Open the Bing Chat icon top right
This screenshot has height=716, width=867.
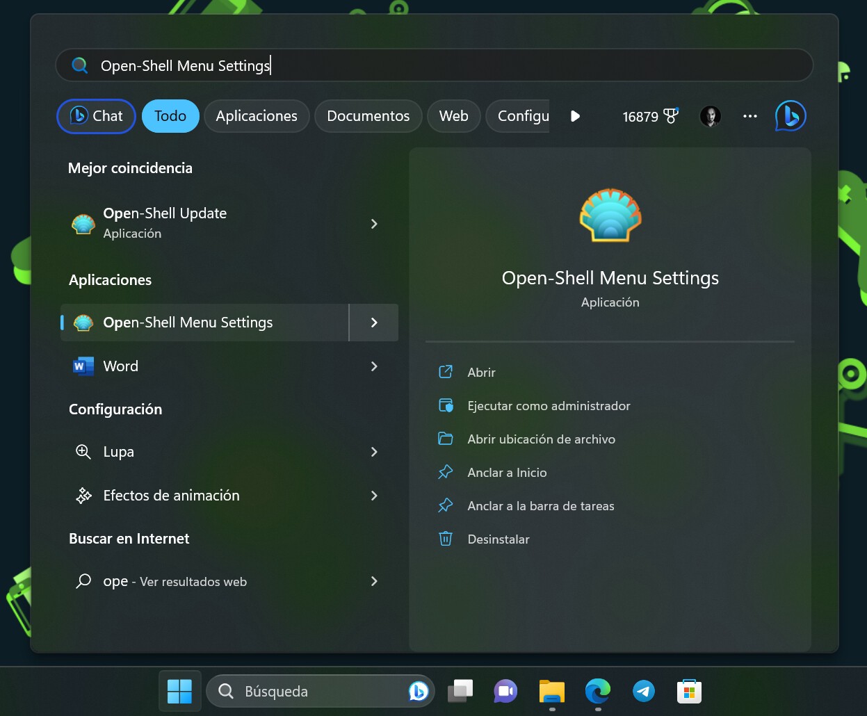(x=791, y=116)
